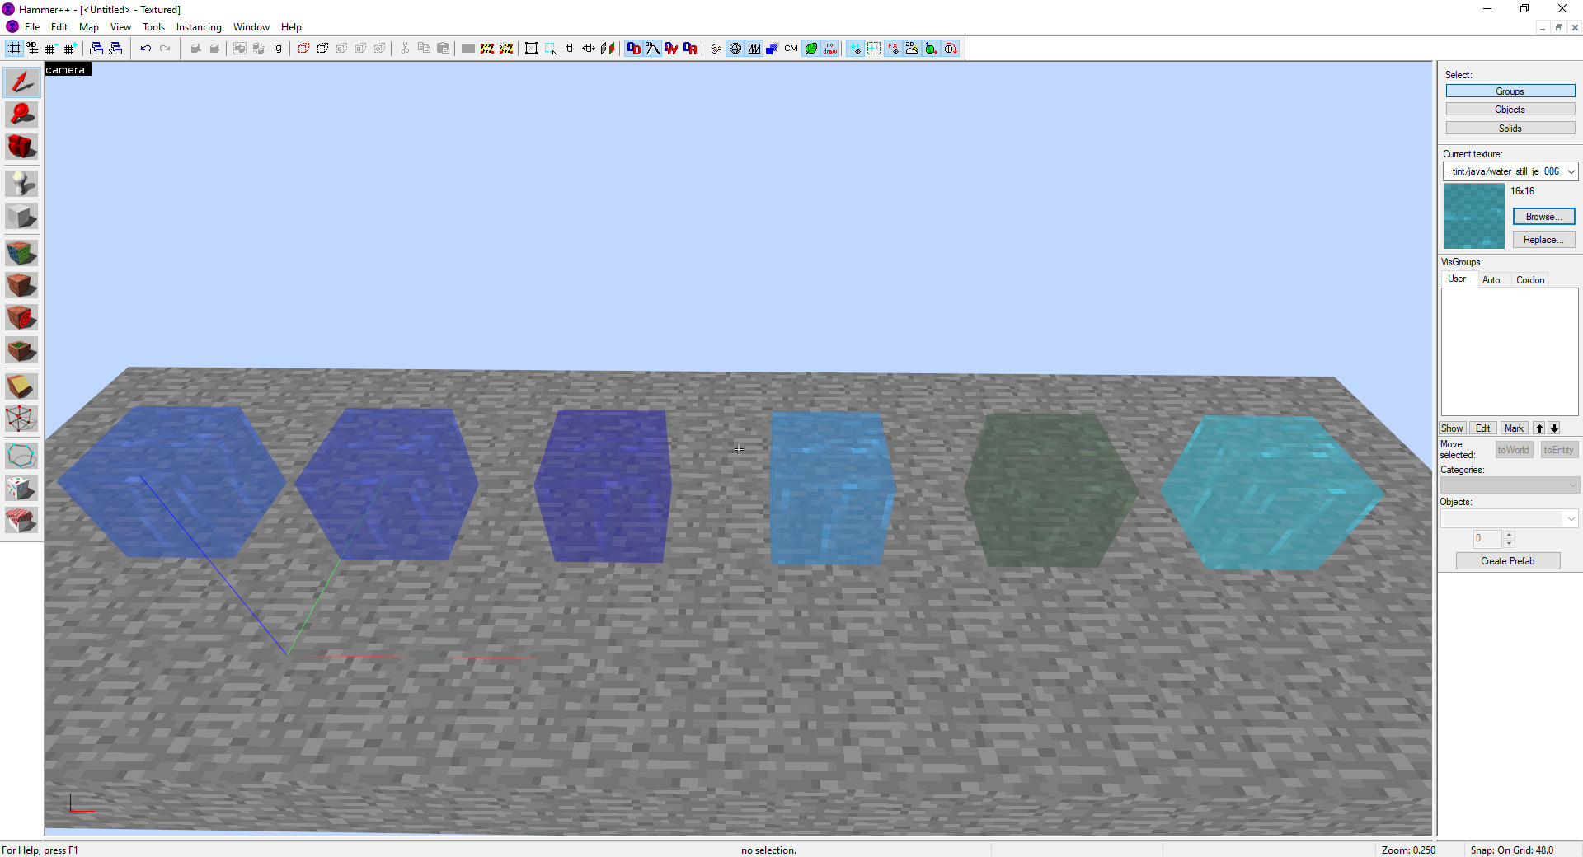
Task: Open the current texture dropdown
Action: [x=1571, y=171]
